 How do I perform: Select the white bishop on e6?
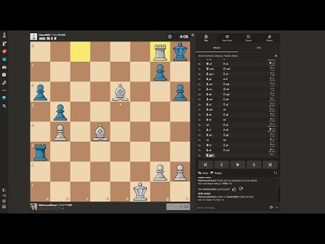pyautogui.click(x=120, y=92)
